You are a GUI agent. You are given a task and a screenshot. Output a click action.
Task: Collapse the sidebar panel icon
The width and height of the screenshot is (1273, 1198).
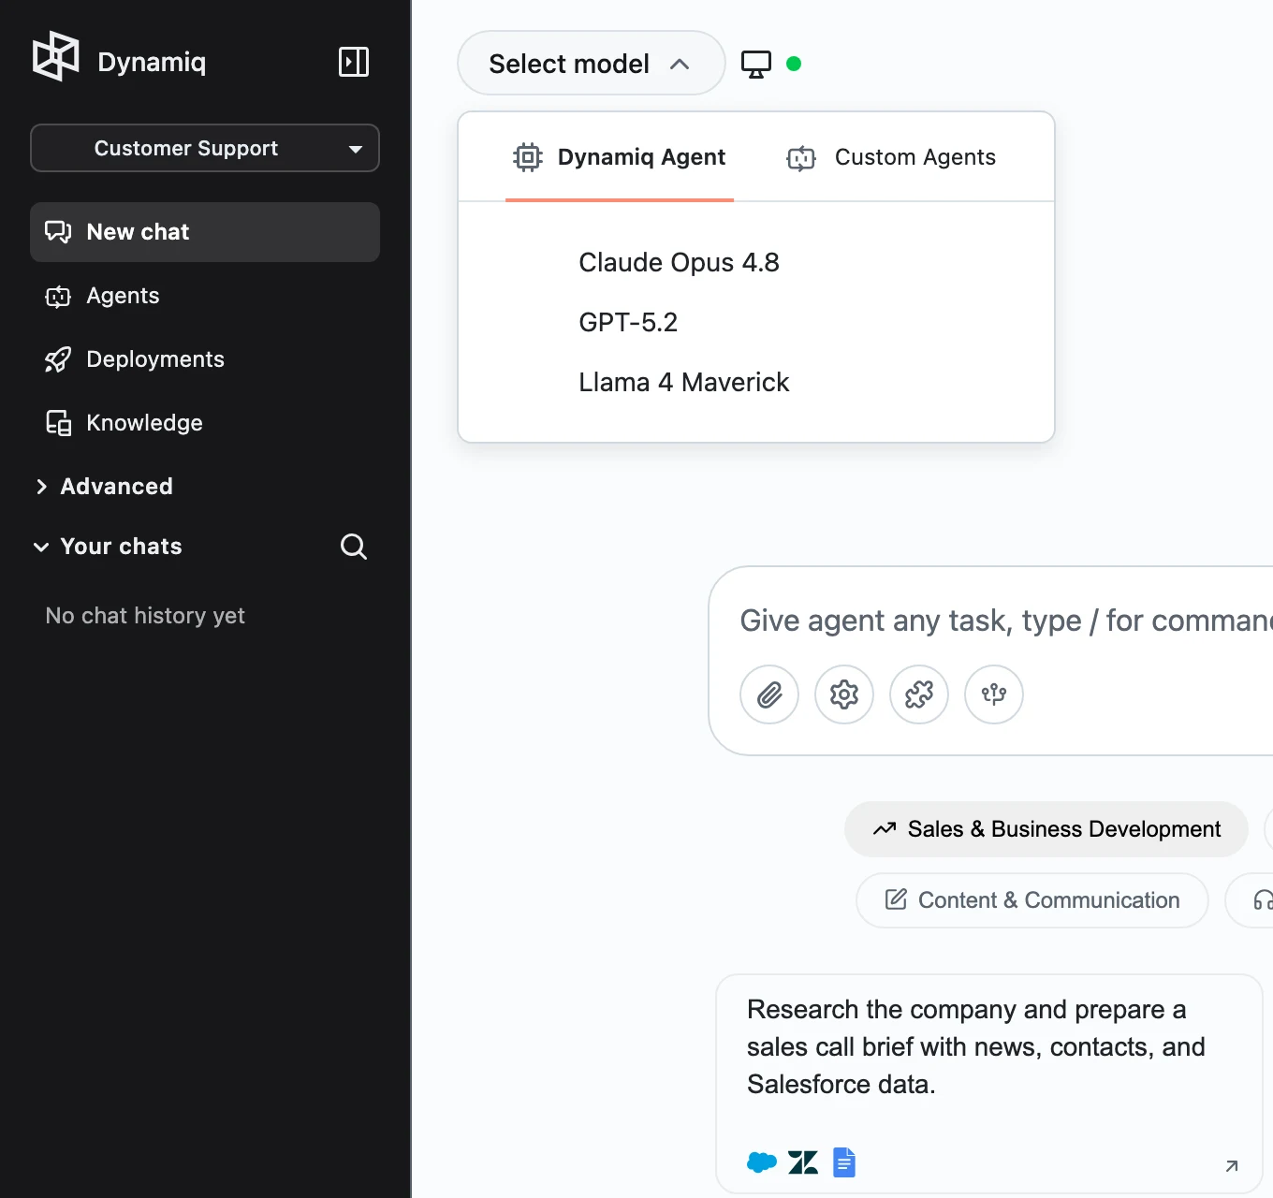[354, 62]
